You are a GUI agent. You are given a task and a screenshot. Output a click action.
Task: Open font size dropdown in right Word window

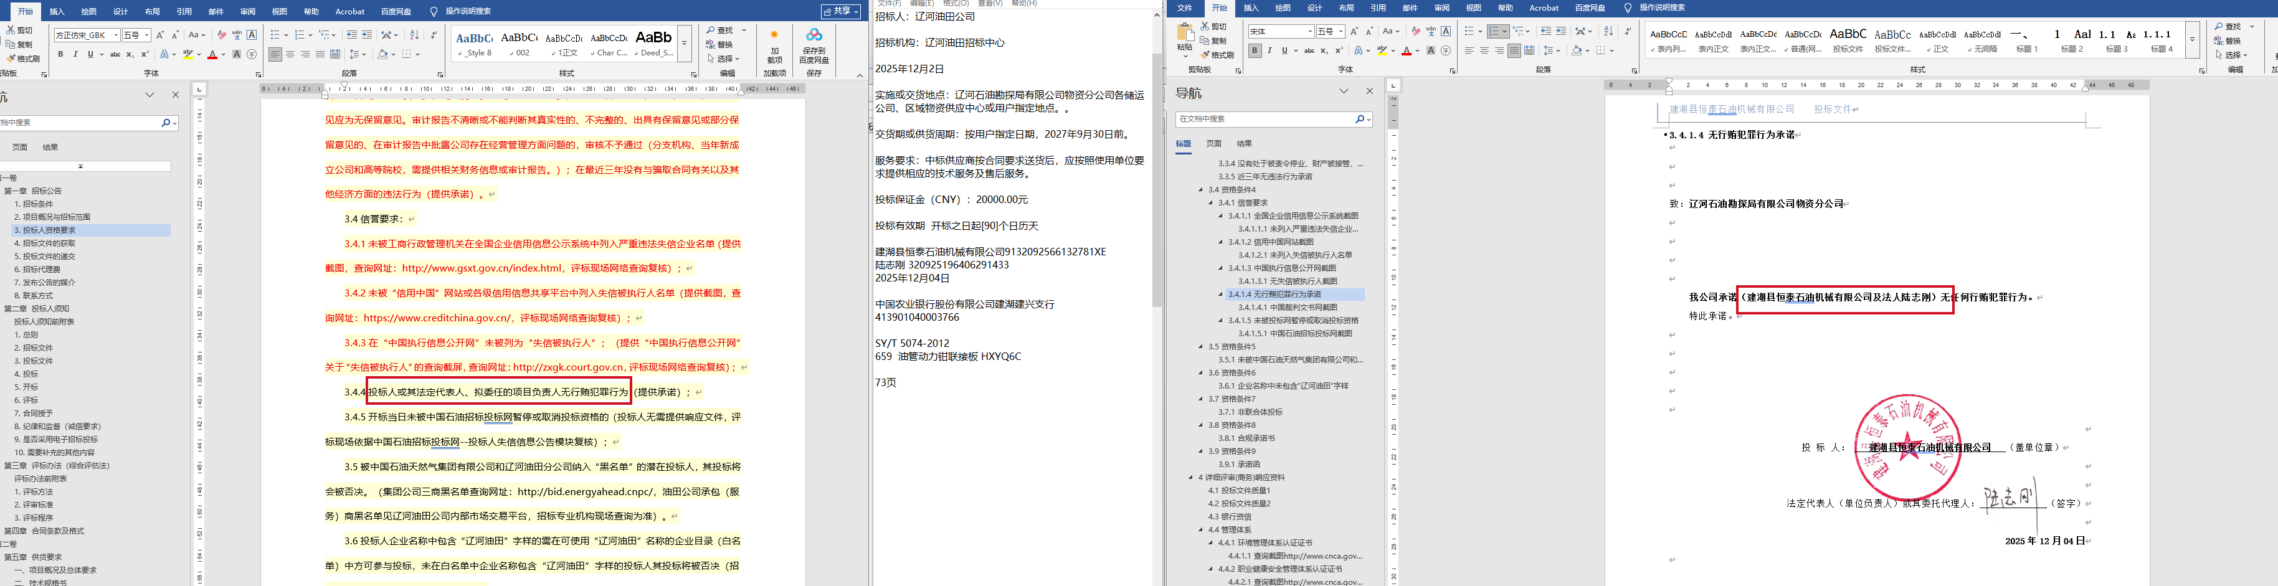pyautogui.click(x=1341, y=32)
